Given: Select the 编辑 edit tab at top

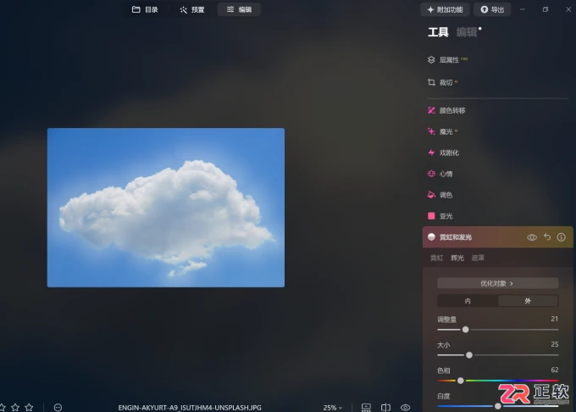Looking at the screenshot, I should pos(239,9).
